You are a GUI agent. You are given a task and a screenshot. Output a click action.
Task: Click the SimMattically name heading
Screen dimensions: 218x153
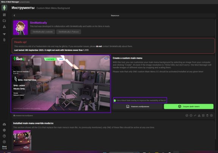pos(38,23)
